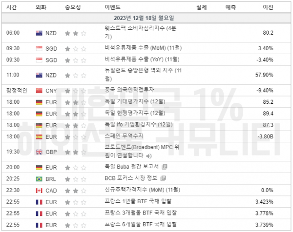Image resolution: width=293 pixels, height=232 pixels.
Task: Open the 비석유류제품 수출 (YoY) event
Action: tap(142, 59)
